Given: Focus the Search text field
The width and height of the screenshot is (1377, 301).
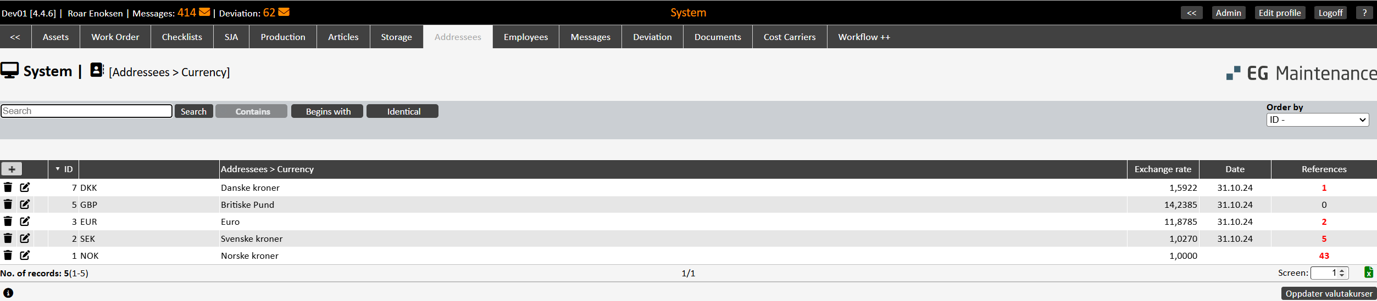Looking at the screenshot, I should [86, 111].
